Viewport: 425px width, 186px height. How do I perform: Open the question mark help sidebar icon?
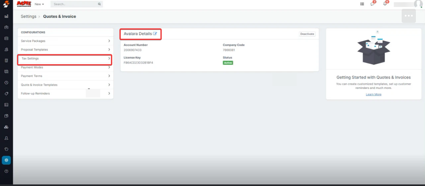coord(6,171)
